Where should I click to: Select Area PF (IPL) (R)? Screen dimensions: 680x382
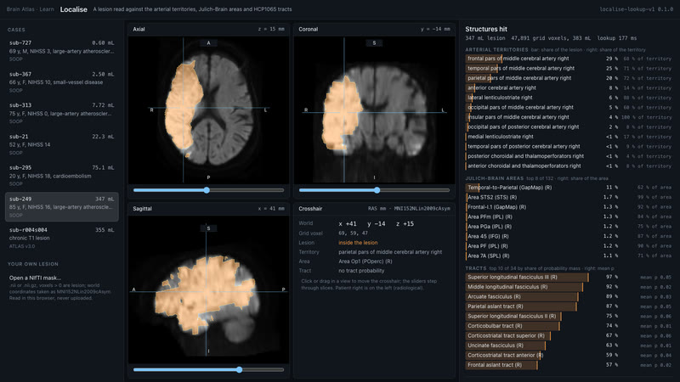(568, 246)
